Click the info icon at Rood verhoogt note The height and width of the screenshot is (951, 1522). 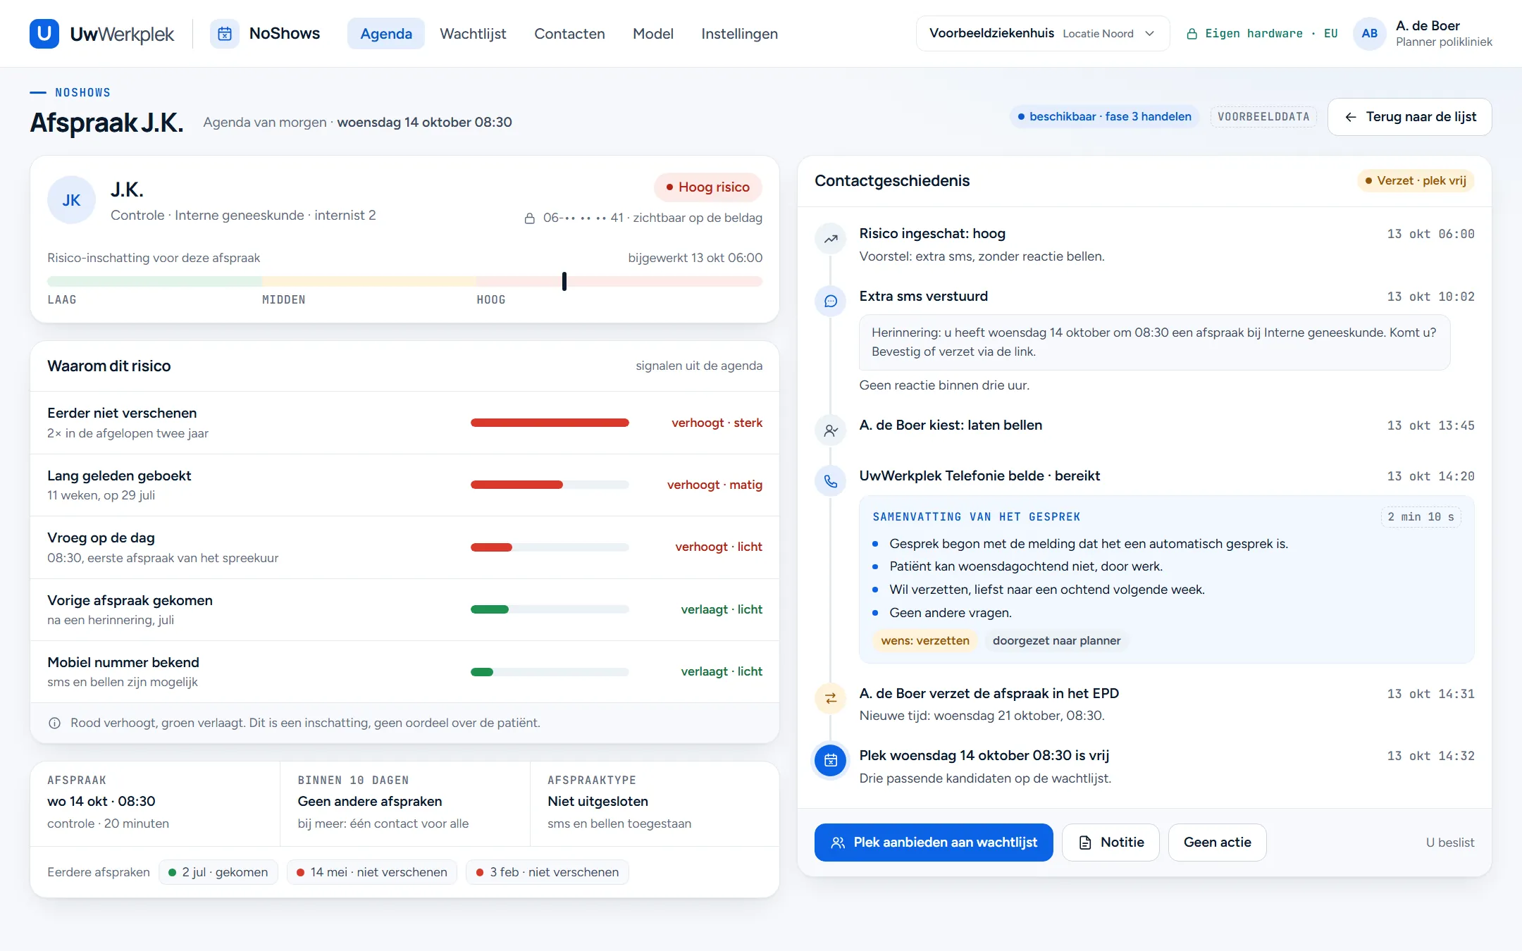click(x=54, y=723)
